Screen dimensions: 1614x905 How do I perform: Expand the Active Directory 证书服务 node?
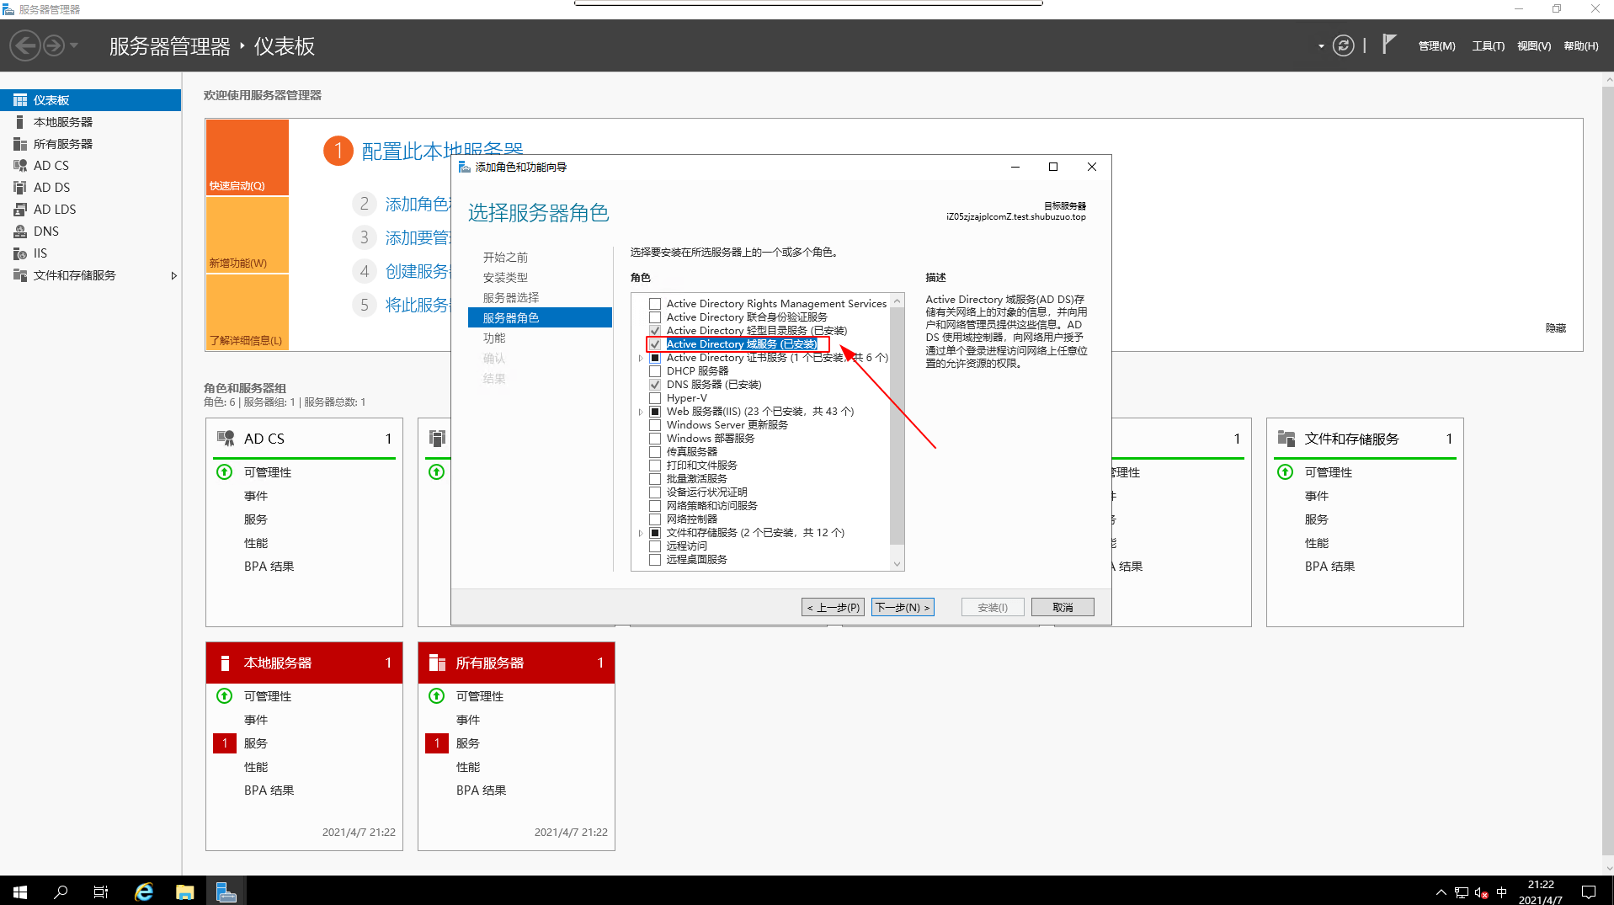[641, 357]
